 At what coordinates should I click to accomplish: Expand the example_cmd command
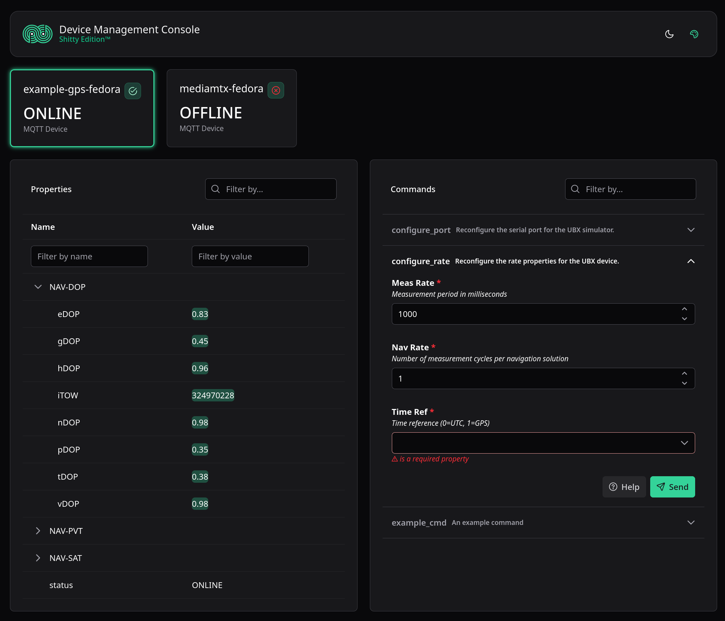click(x=690, y=522)
